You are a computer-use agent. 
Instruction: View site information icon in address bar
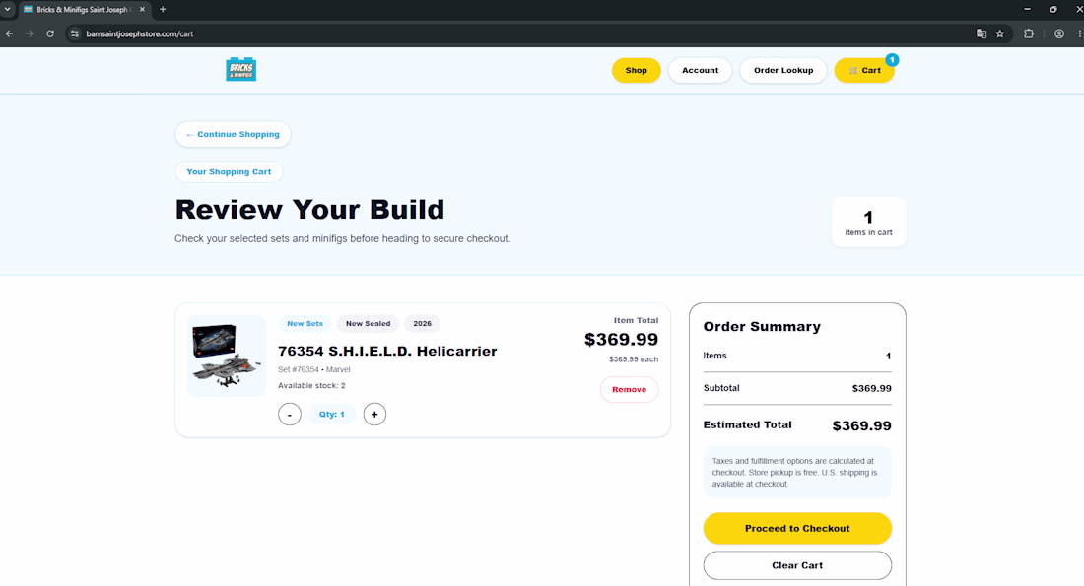click(75, 33)
